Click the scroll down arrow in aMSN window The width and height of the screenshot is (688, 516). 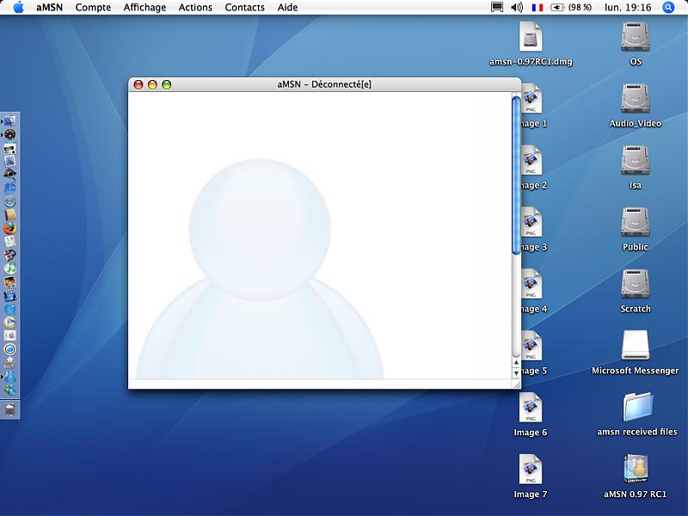[516, 373]
